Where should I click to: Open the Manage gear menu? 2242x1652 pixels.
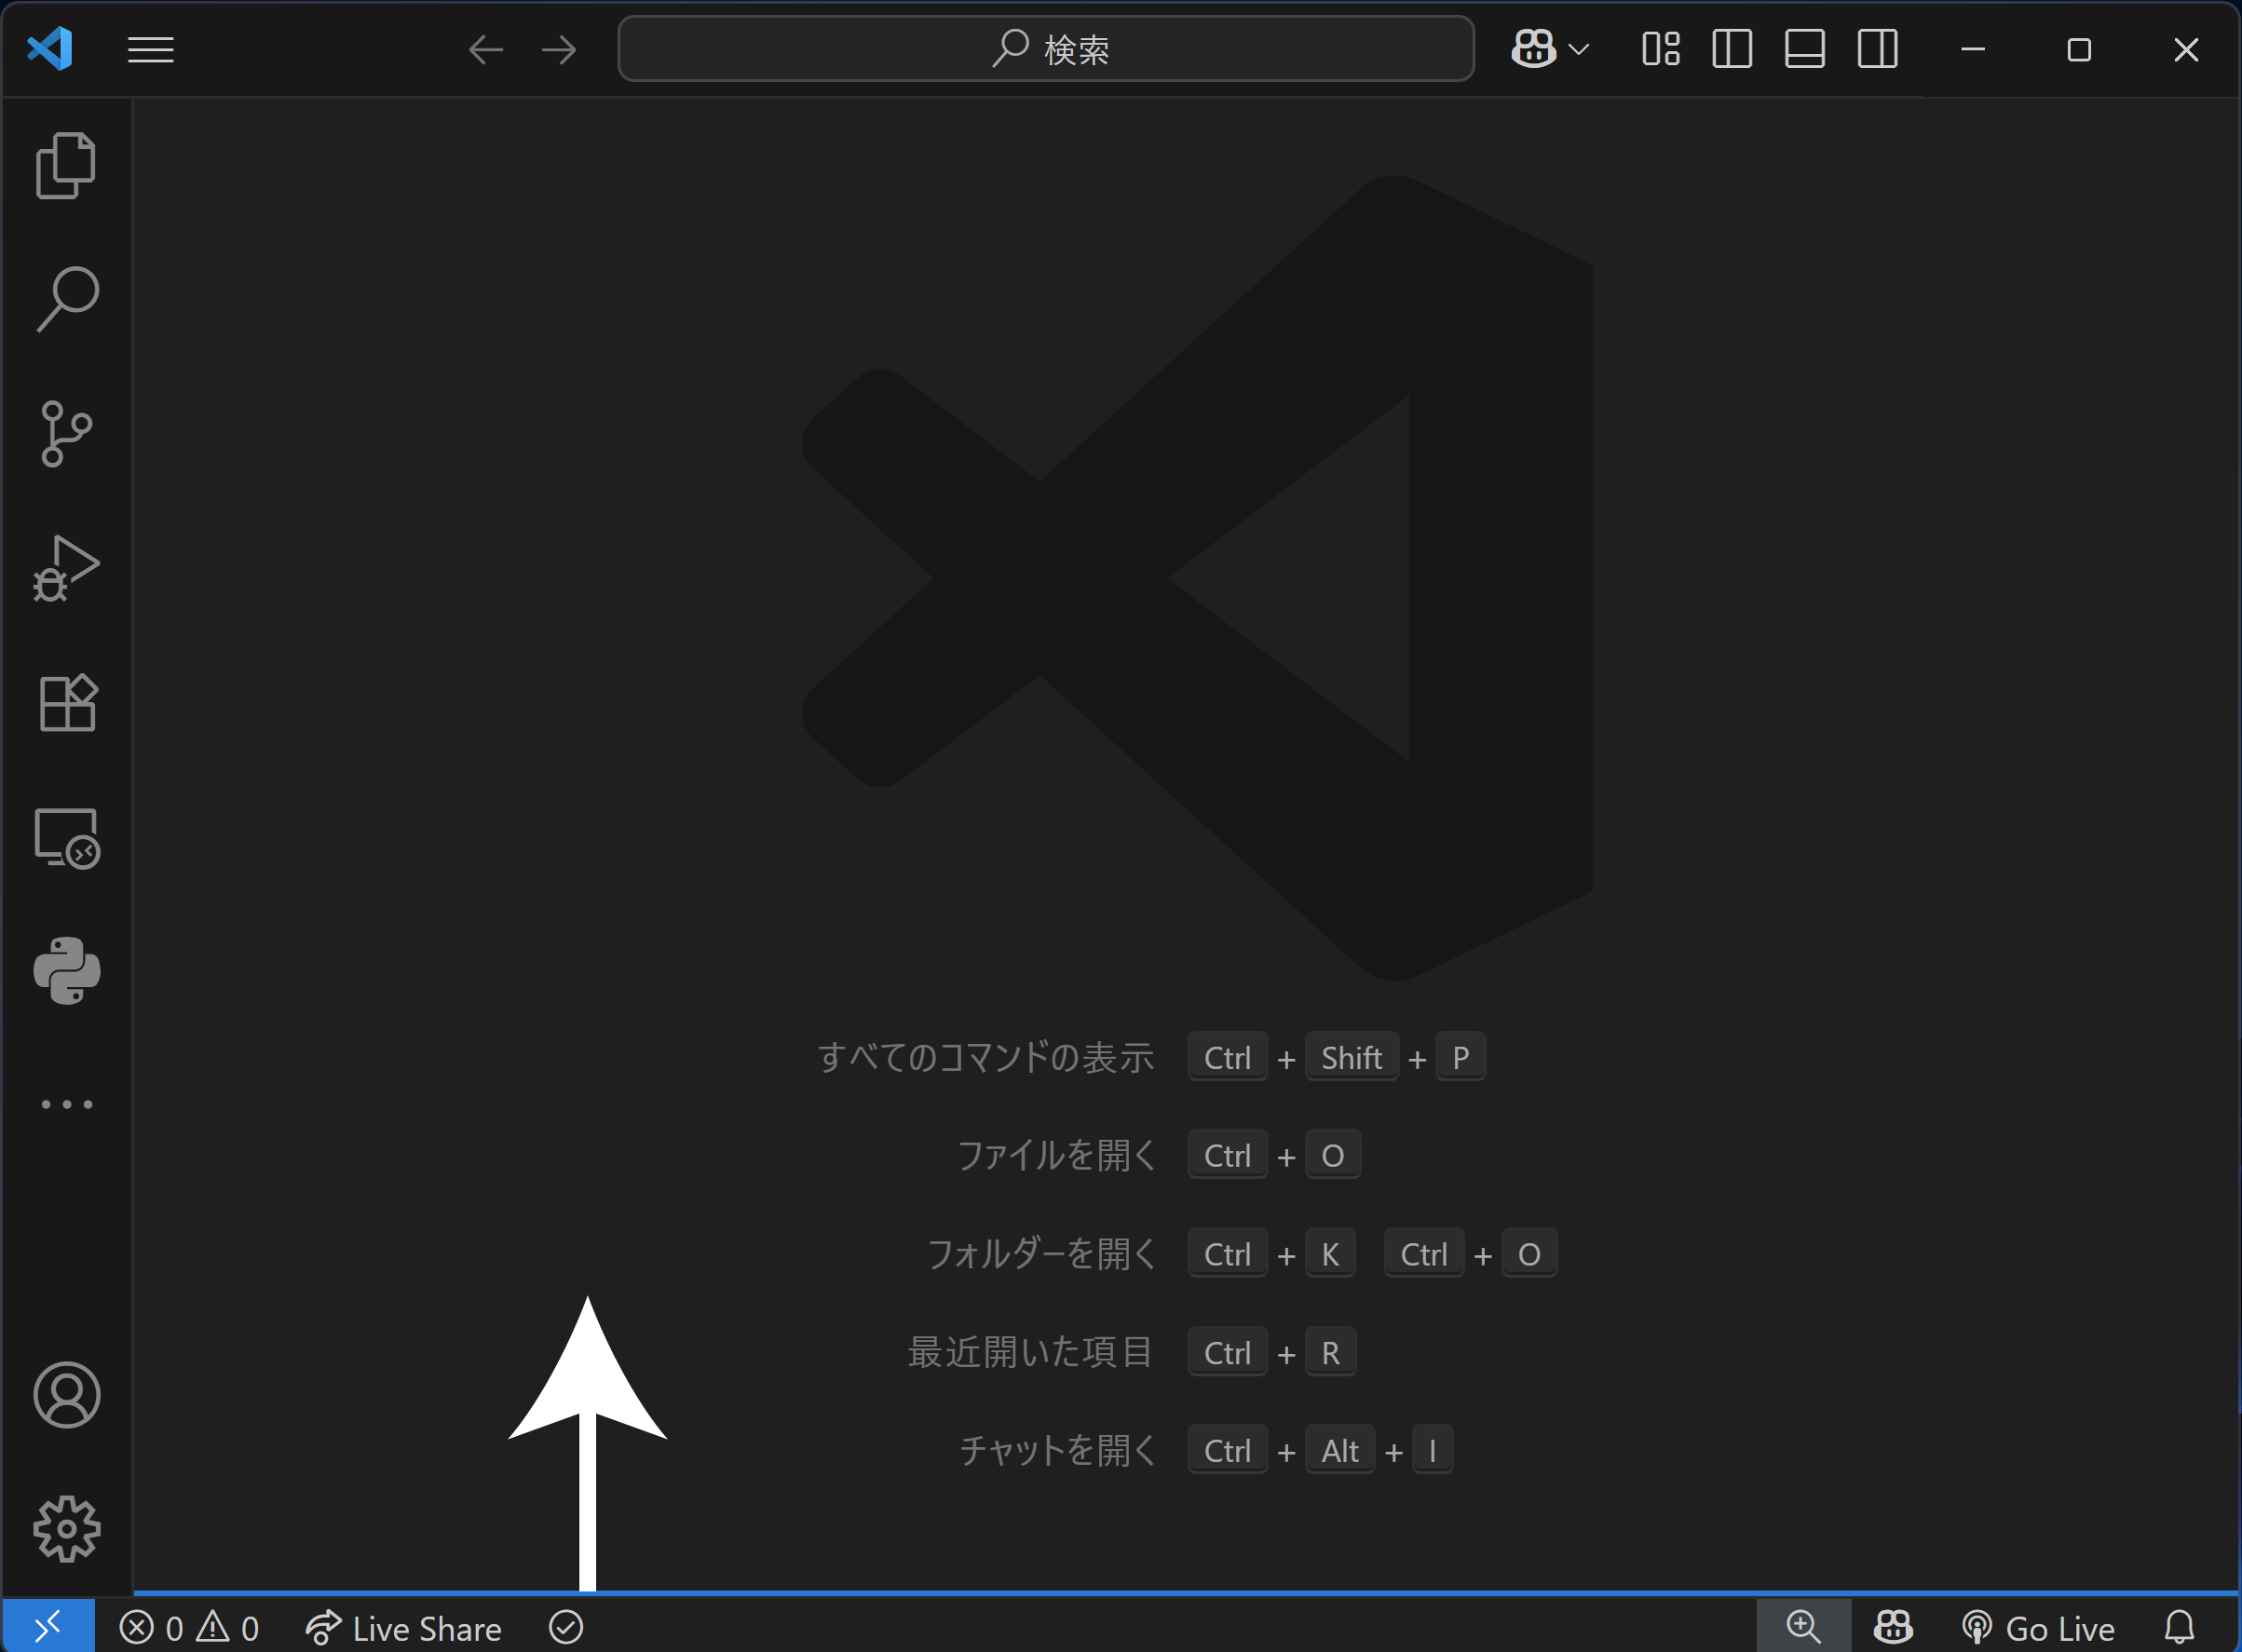pyautogui.click(x=66, y=1529)
